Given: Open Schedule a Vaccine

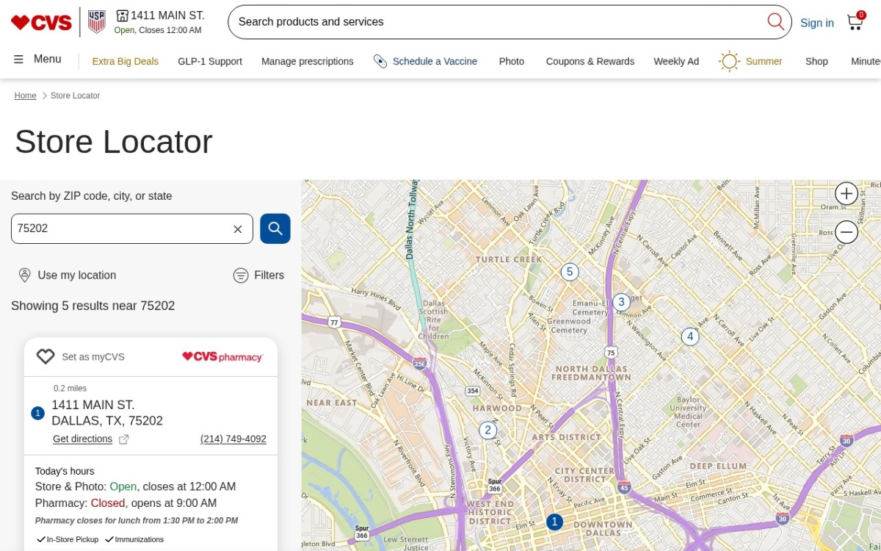Looking at the screenshot, I should [425, 61].
